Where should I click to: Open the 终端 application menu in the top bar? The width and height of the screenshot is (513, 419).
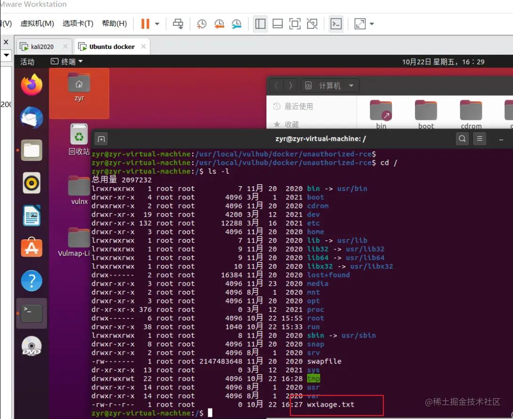click(67, 62)
